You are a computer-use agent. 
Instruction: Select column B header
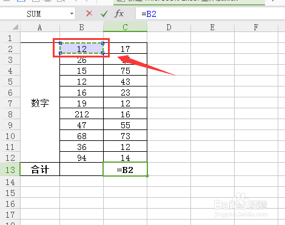click(82, 27)
